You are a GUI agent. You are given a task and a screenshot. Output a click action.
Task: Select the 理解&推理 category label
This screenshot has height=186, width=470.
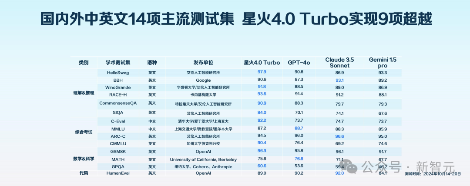point(84,93)
